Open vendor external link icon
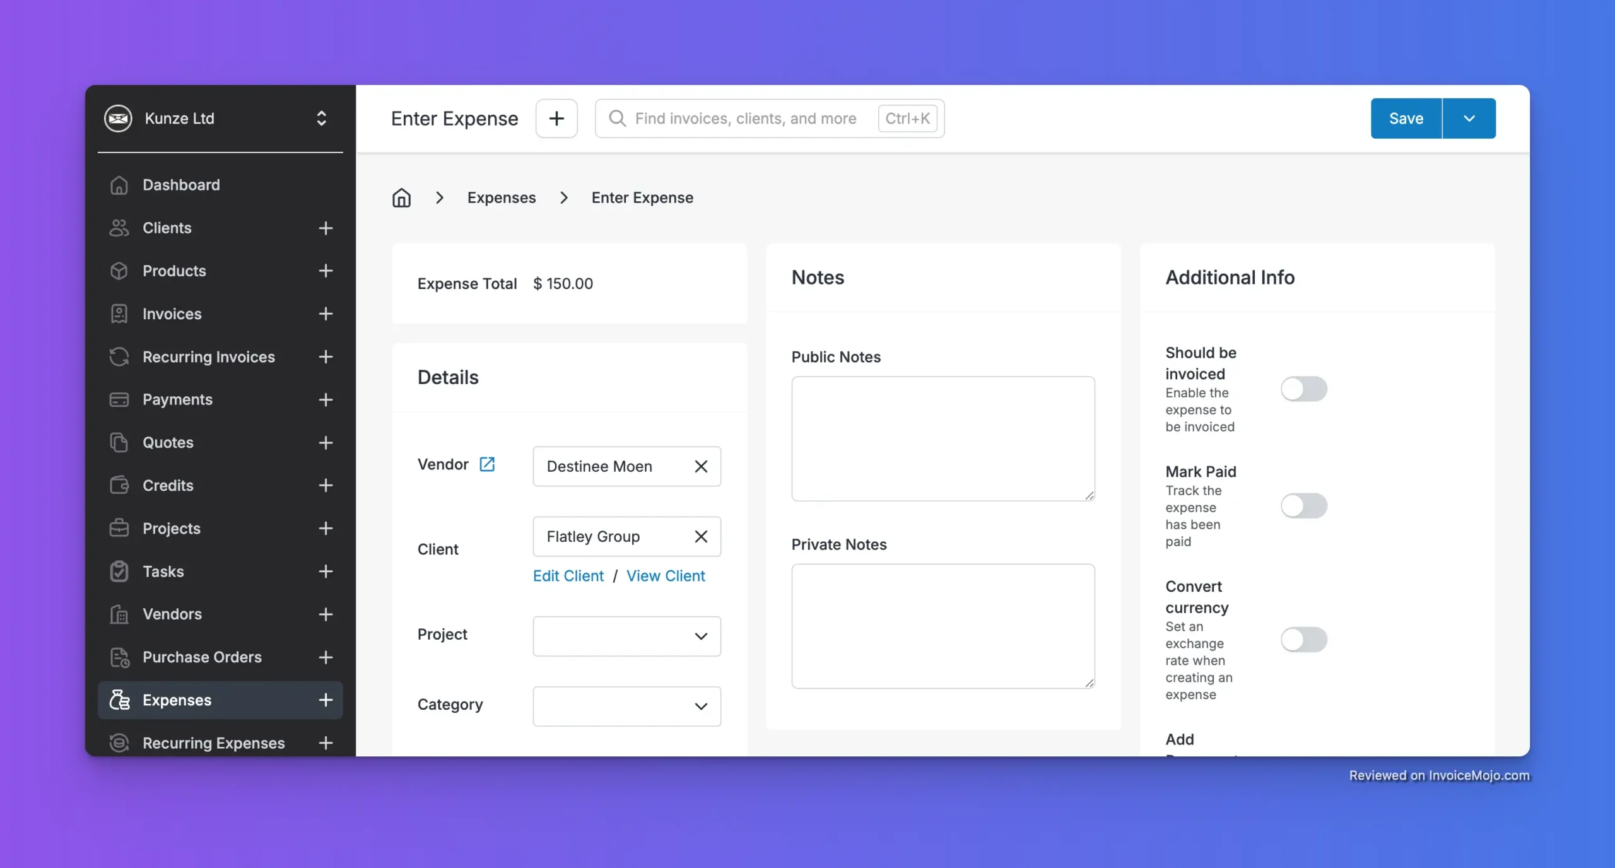The height and width of the screenshot is (868, 1615). pos(487,464)
